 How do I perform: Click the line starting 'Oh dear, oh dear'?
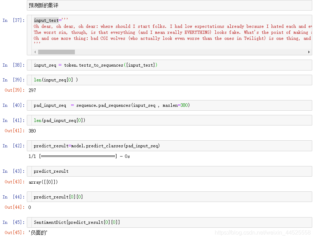pyautogui.click(x=173, y=26)
